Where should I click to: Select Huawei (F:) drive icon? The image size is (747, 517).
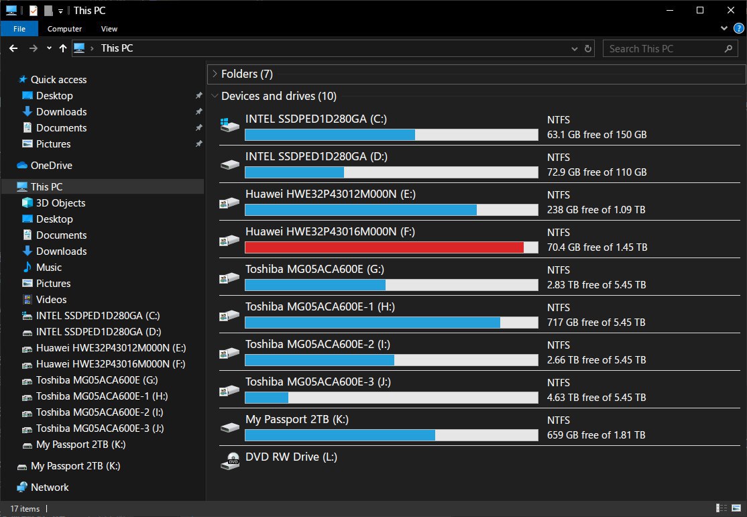click(x=229, y=240)
